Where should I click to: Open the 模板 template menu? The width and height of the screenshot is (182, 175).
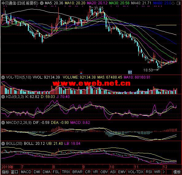click(x=177, y=172)
